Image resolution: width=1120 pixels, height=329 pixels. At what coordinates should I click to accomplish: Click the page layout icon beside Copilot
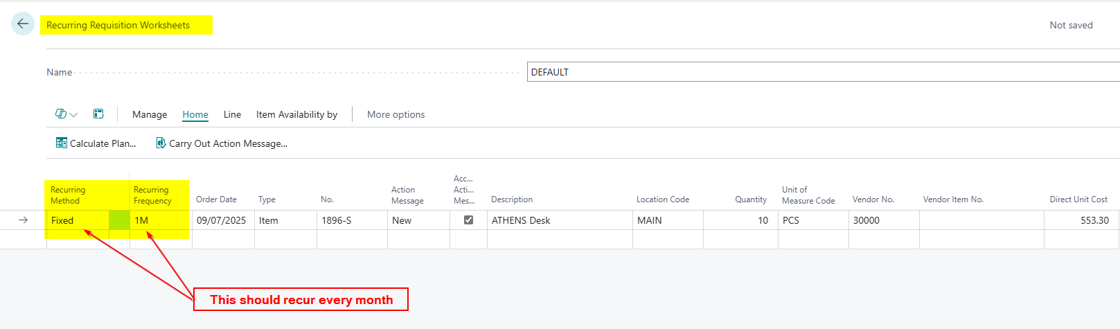point(98,114)
